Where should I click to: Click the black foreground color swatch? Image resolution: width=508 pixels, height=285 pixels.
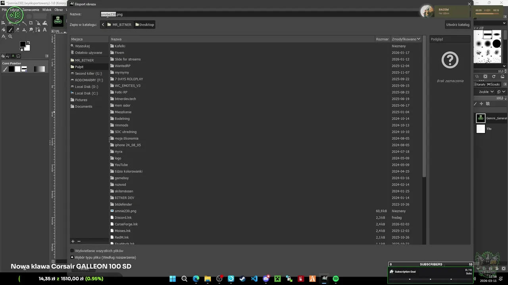[x=23, y=44]
